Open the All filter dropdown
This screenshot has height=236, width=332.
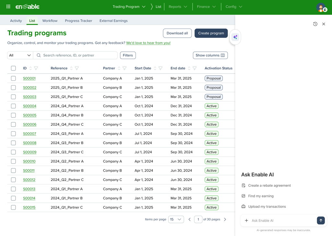click(20, 55)
